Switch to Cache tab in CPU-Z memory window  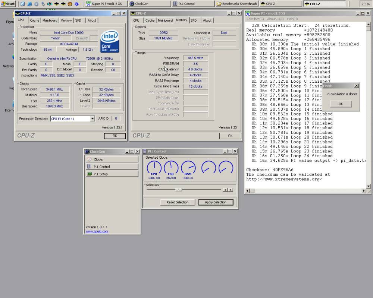[x=150, y=20]
